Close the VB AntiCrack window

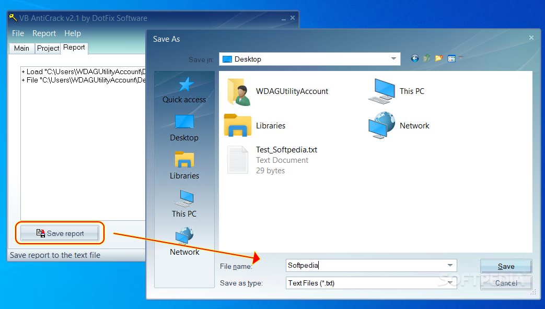[293, 18]
